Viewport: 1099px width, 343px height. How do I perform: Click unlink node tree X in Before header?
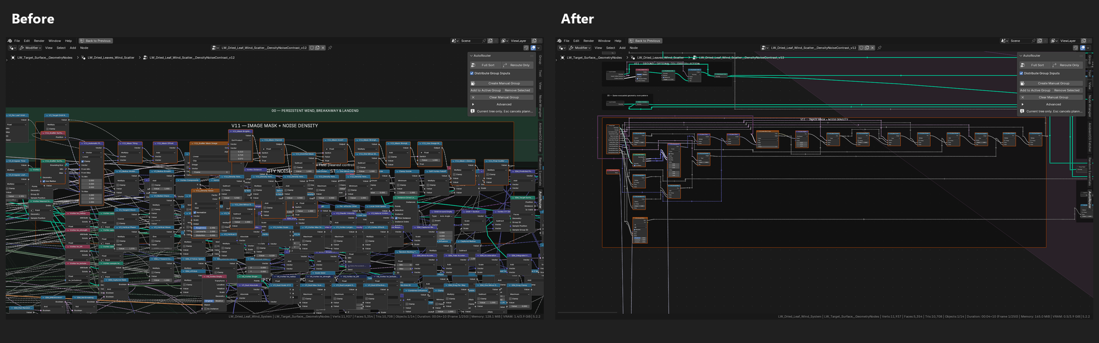323,48
